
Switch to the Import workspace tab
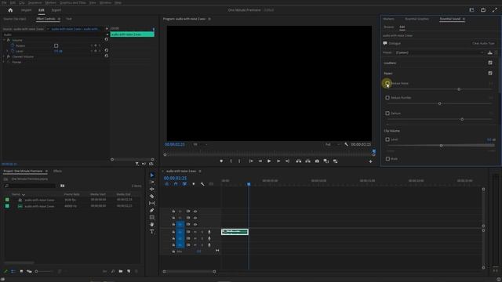pyautogui.click(x=26, y=10)
